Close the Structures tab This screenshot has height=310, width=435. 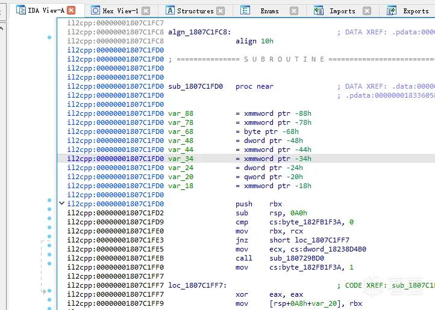[221, 11]
